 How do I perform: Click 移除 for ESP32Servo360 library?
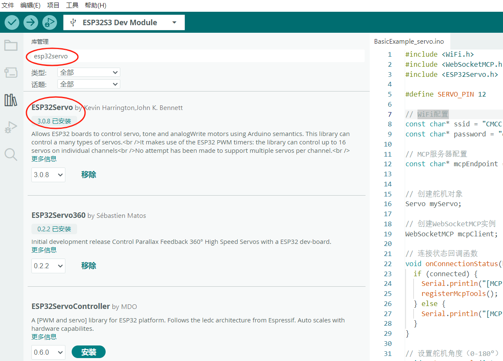point(89,266)
